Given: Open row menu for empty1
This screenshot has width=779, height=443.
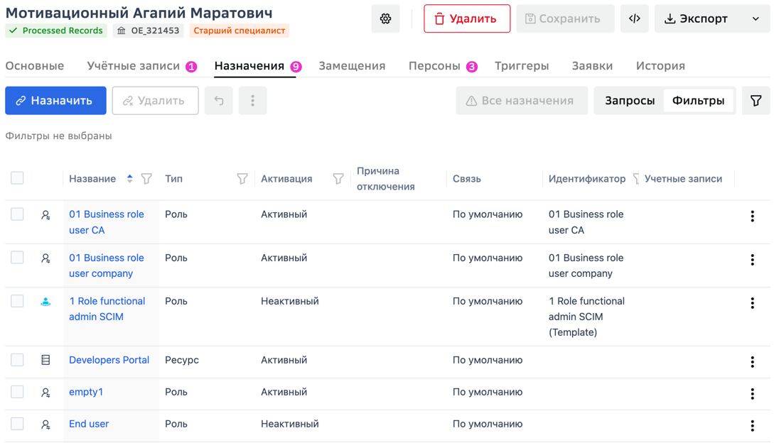Looking at the screenshot, I should click(752, 394).
